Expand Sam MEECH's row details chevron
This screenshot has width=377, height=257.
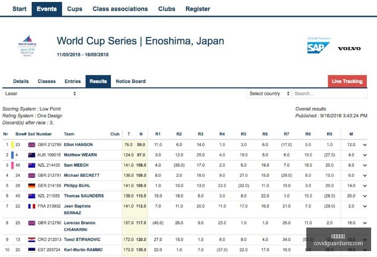click(x=365, y=165)
